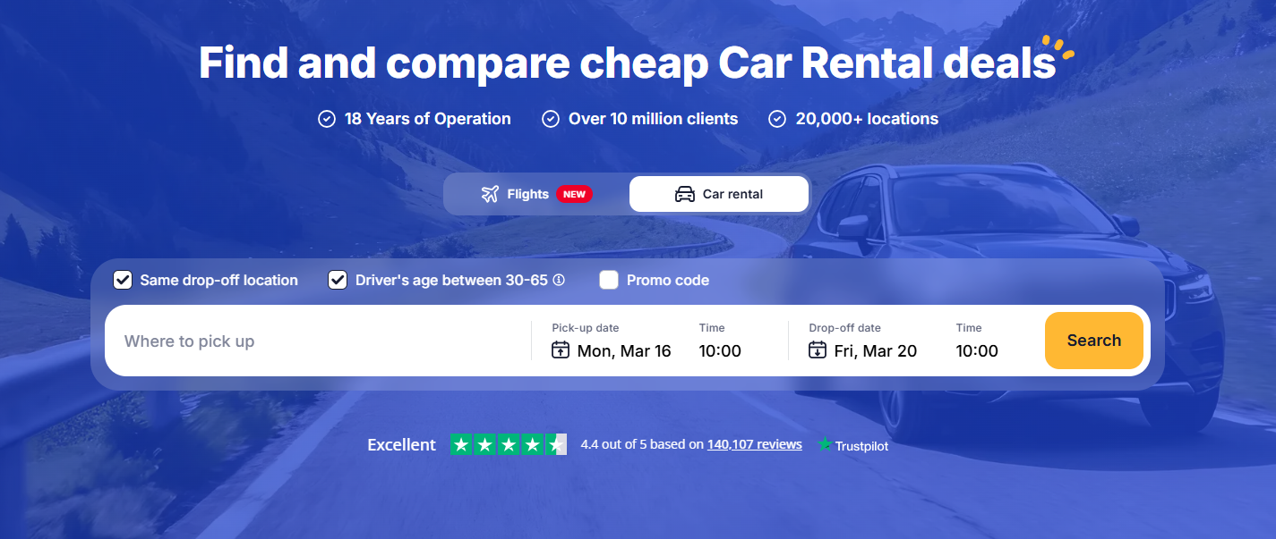Toggle Driver's age between 30-65 checkbox
Image resolution: width=1276 pixels, height=539 pixels.
click(x=338, y=280)
